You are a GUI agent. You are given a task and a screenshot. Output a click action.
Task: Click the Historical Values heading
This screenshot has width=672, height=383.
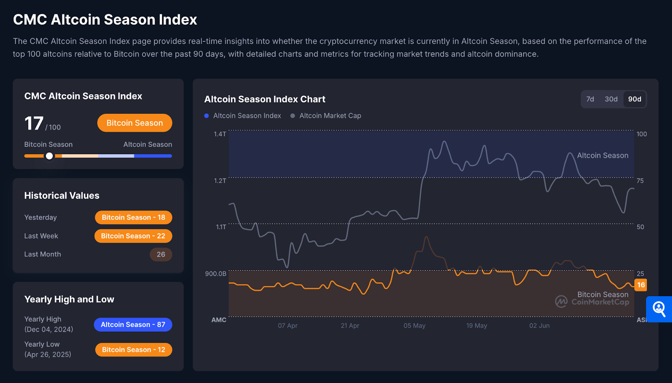pyautogui.click(x=62, y=195)
